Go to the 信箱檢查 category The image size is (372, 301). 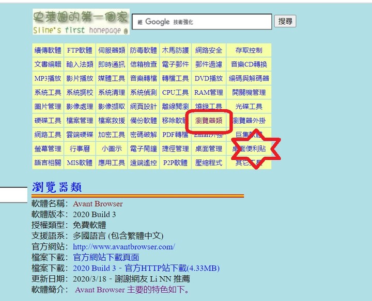144,64
